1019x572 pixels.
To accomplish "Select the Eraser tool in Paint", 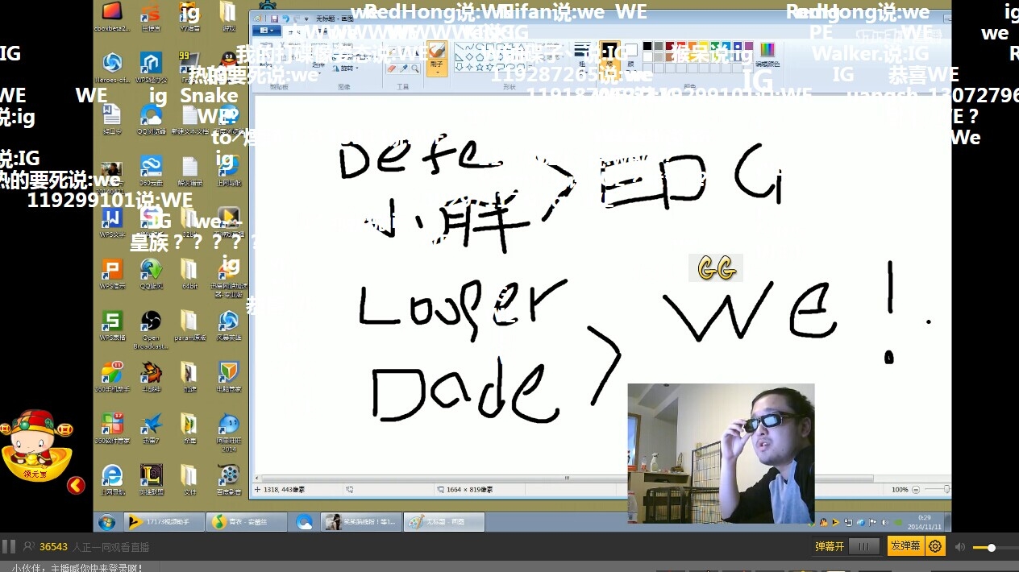I will pyautogui.click(x=392, y=69).
